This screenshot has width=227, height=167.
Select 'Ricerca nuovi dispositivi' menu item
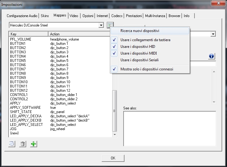[140, 31]
